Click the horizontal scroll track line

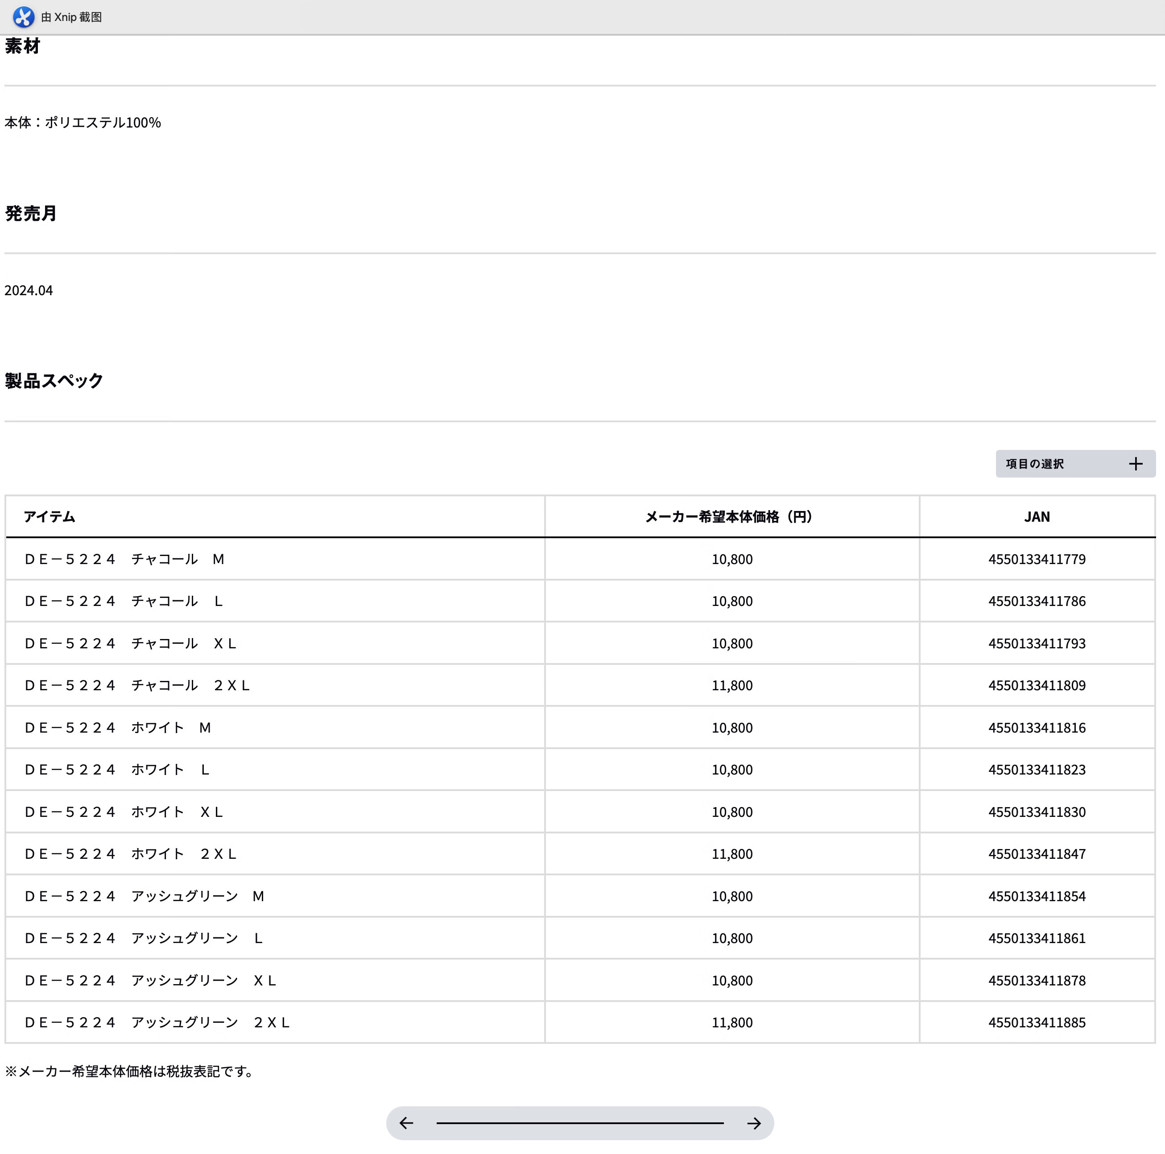579,1123
